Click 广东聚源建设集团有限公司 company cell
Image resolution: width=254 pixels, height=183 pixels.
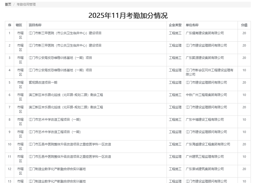click(205, 58)
